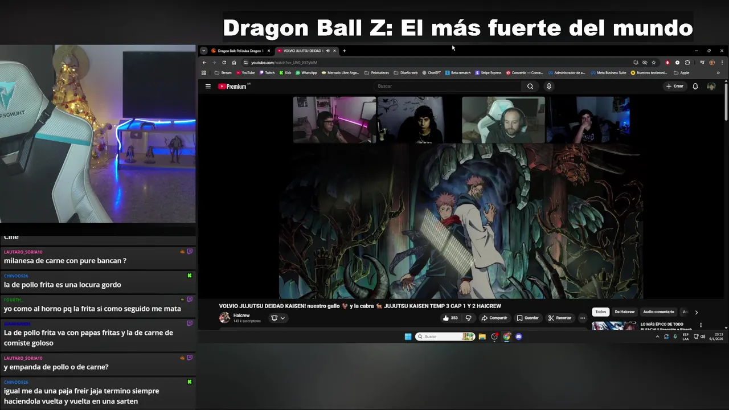The width and height of the screenshot is (729, 410).
Task: Open the Twitch bookmark
Action: point(267,73)
